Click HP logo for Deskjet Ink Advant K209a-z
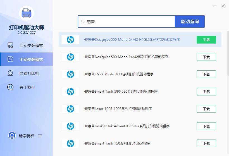The height and width of the screenshot is (156, 229). (70, 126)
